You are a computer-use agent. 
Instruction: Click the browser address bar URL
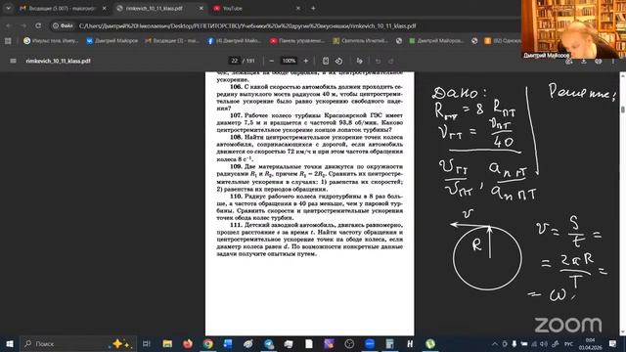click(x=247, y=25)
